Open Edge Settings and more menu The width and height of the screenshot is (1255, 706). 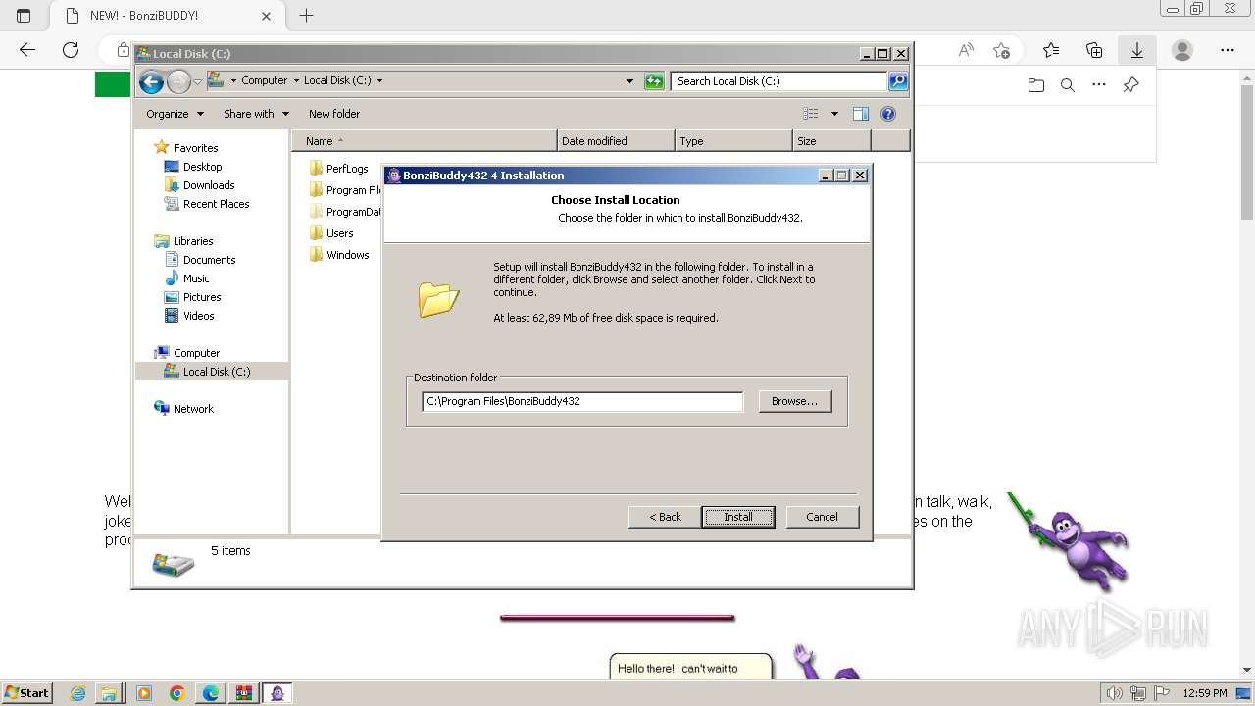pyautogui.click(x=1228, y=50)
